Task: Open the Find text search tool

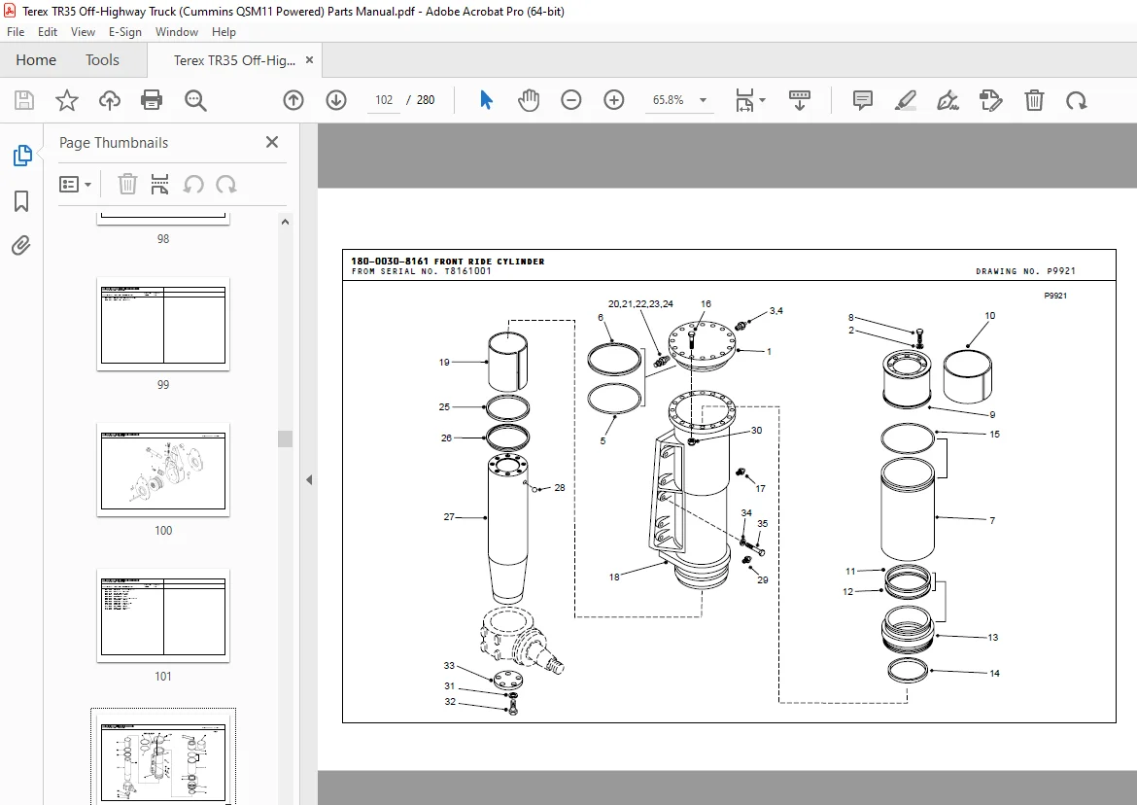Action: [195, 100]
